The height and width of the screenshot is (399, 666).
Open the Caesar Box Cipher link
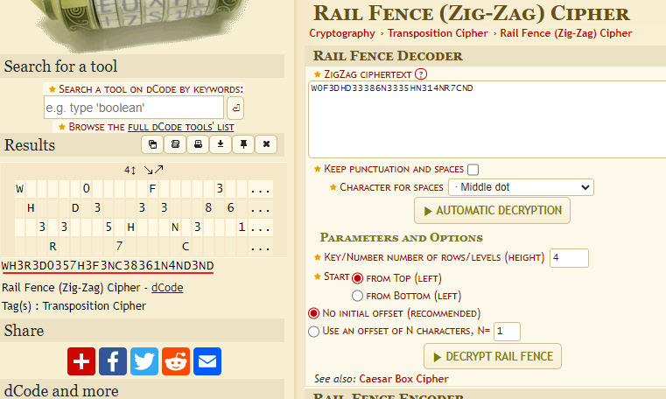pos(403,379)
